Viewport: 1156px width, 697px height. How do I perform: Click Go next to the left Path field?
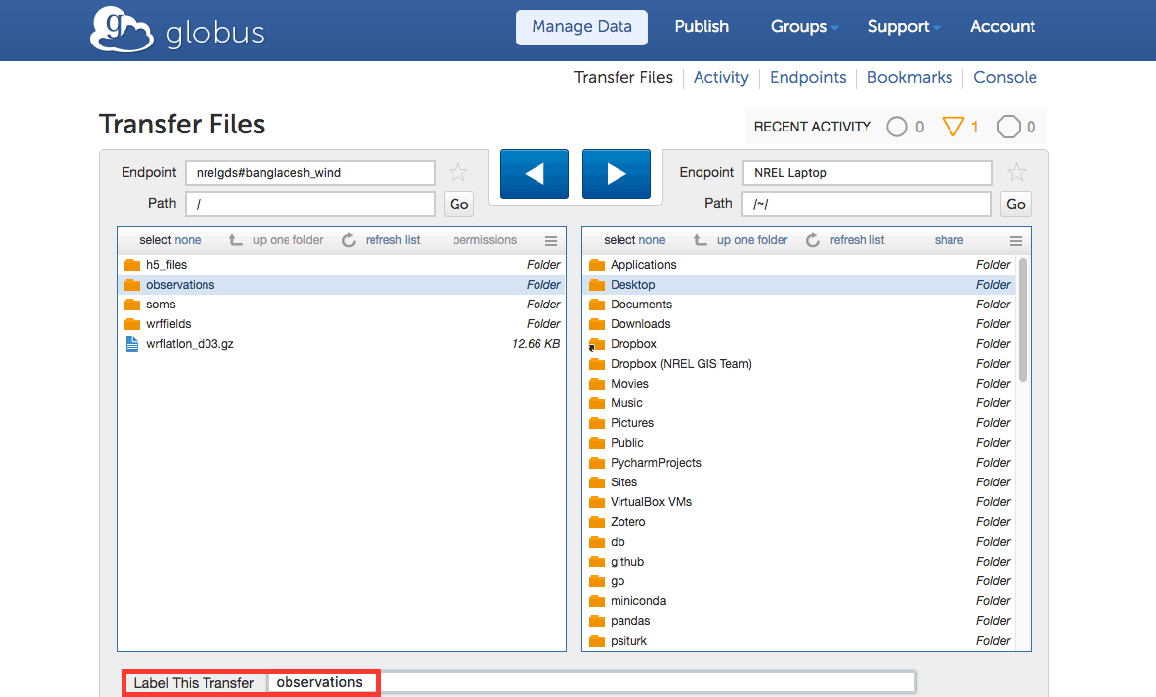point(458,204)
